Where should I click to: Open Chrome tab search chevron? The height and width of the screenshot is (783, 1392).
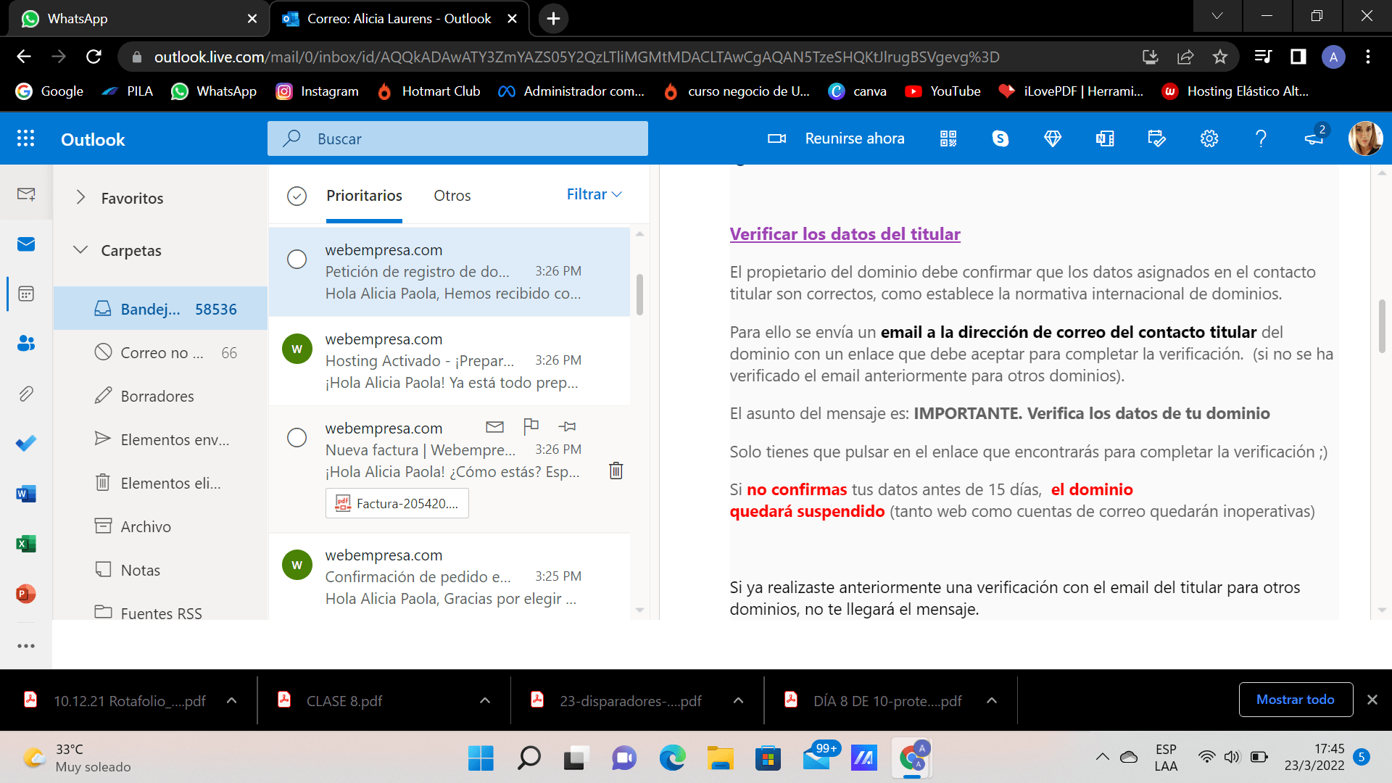pyautogui.click(x=1217, y=16)
